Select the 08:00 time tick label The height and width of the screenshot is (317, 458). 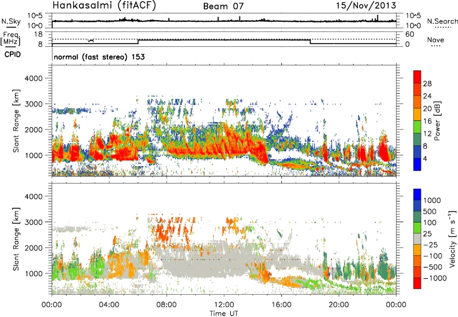(x=167, y=305)
